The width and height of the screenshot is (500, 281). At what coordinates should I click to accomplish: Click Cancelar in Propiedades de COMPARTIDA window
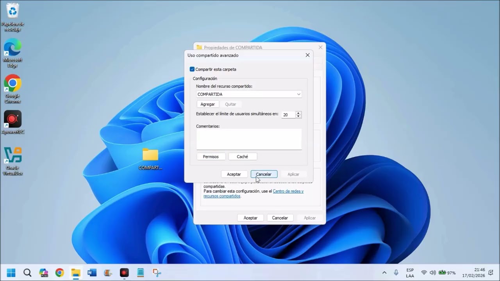click(x=280, y=218)
